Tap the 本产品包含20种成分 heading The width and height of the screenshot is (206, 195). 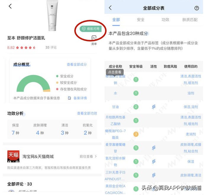pyautogui.click(x=128, y=33)
